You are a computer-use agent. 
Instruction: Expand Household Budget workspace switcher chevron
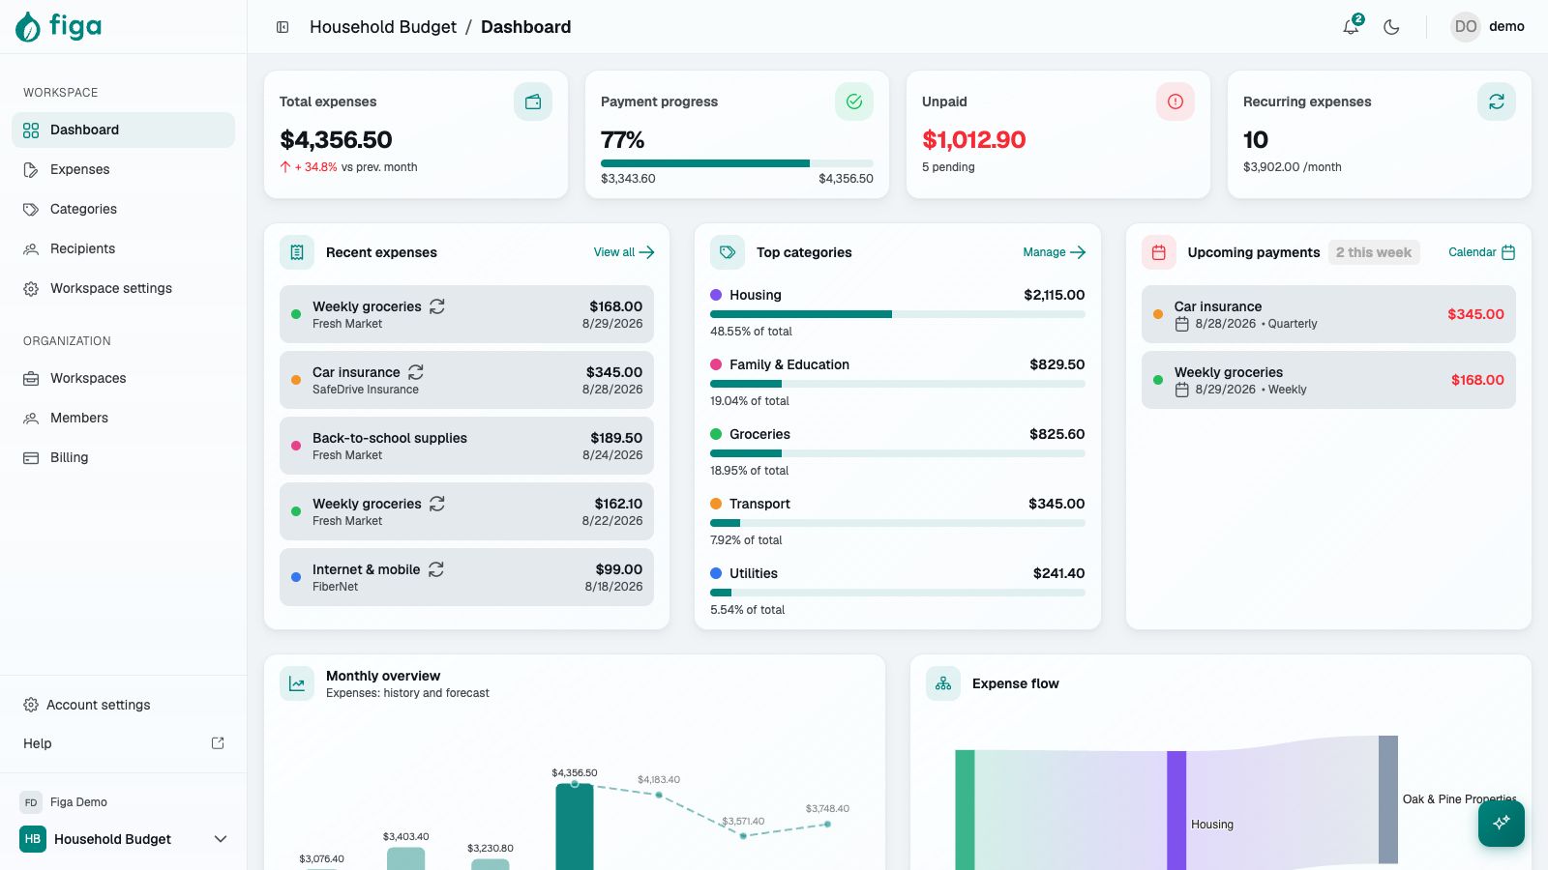(221, 839)
